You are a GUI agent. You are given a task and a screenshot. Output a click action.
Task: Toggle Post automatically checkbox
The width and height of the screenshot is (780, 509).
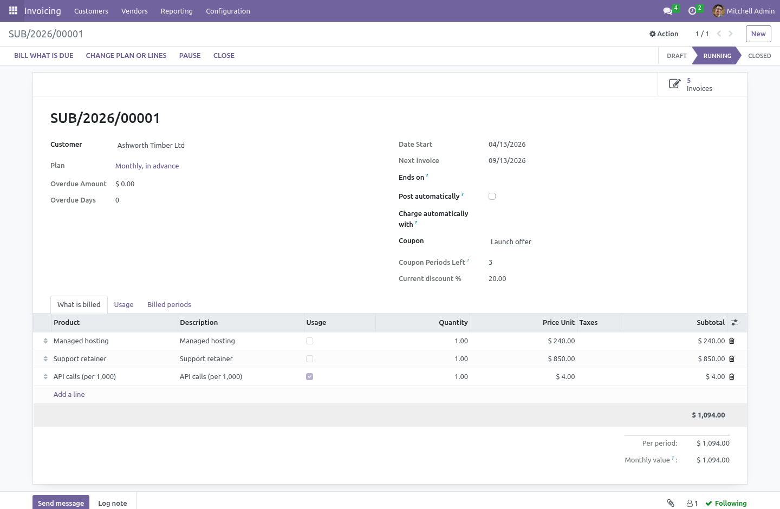(x=492, y=197)
